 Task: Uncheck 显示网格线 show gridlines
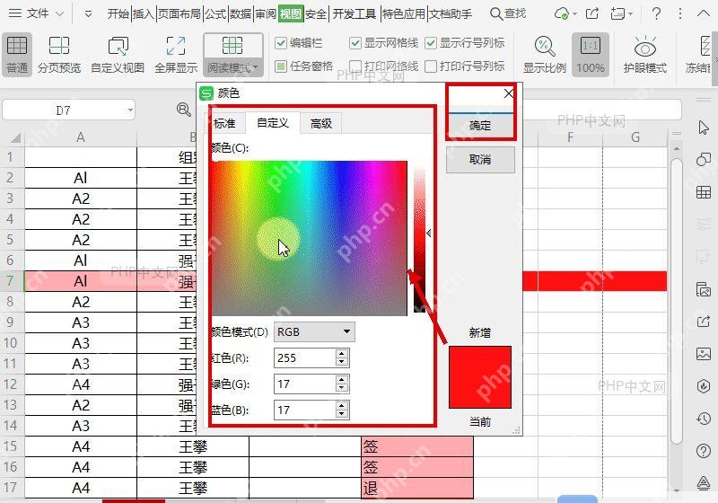pos(355,43)
